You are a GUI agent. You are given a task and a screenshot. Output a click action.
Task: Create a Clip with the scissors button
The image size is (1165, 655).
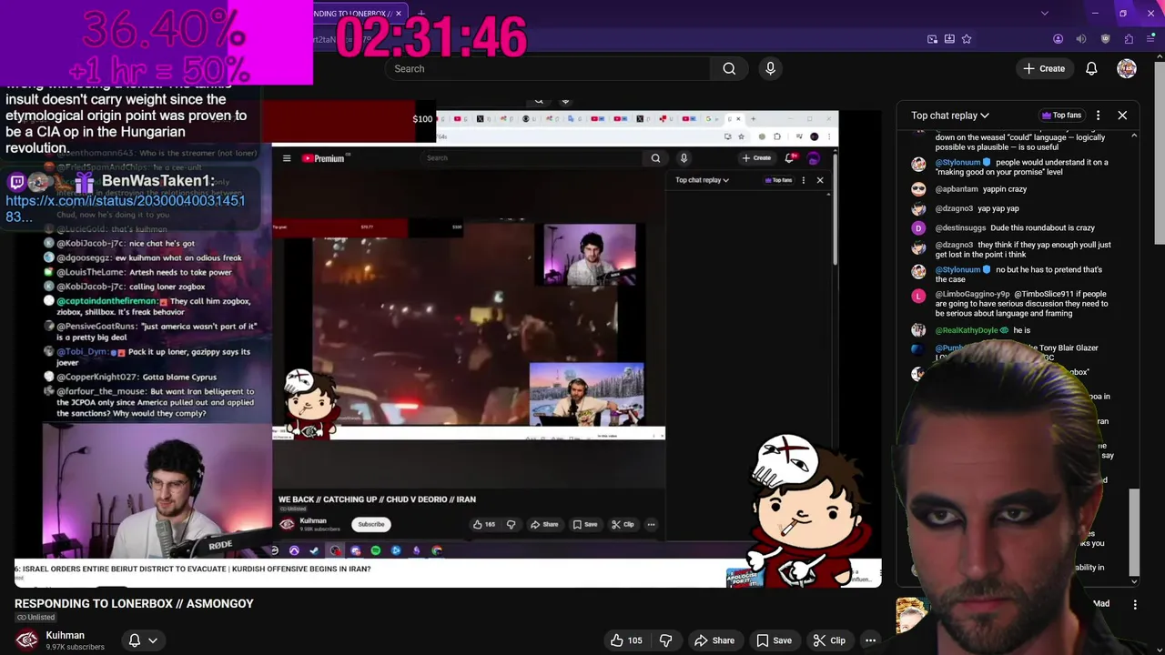[x=829, y=640]
